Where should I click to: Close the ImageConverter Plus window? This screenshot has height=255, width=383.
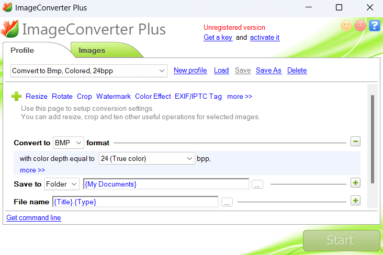click(370, 7)
